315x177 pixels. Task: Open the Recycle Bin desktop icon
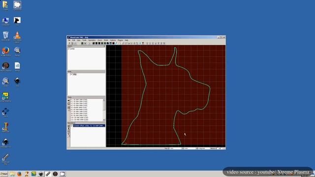click(5, 35)
